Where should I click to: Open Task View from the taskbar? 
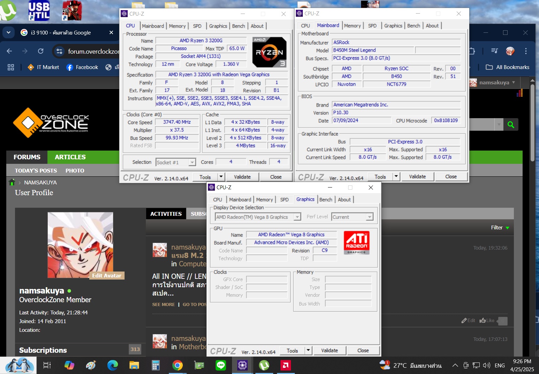pos(47,365)
